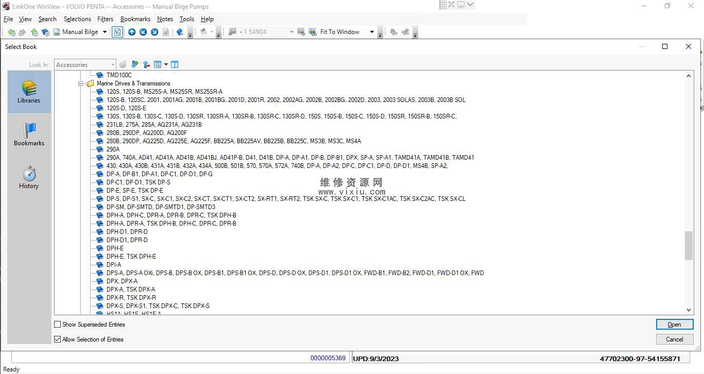Open the Help menu
This screenshot has height=374, width=704.
click(x=207, y=19)
